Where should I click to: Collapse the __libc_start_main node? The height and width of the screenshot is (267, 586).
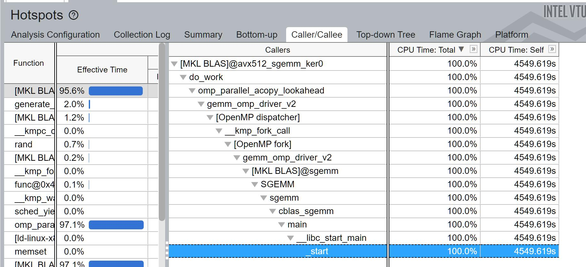290,238
